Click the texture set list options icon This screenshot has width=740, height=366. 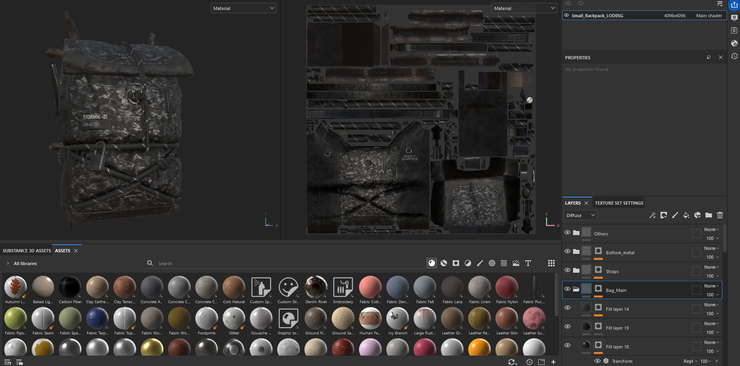(720, 4)
